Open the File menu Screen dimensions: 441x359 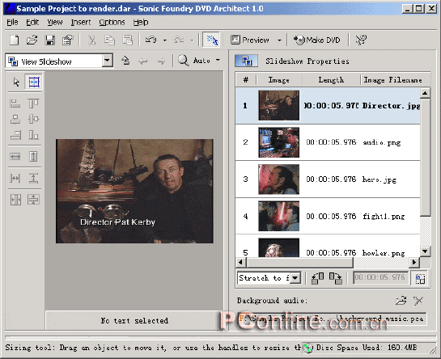click(x=12, y=22)
